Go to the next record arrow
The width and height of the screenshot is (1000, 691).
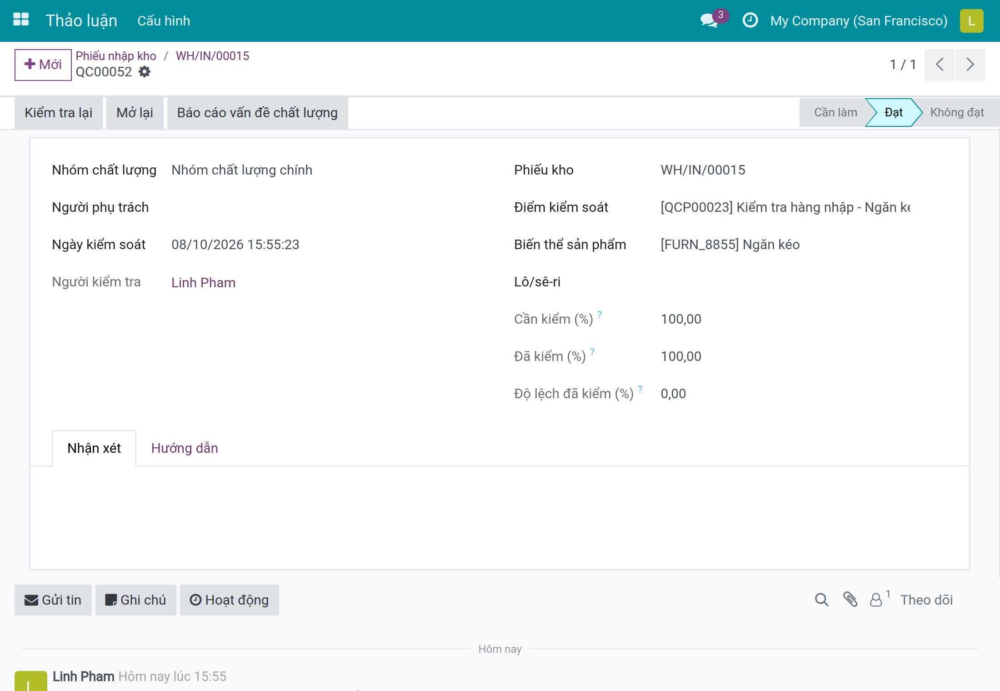pos(970,65)
